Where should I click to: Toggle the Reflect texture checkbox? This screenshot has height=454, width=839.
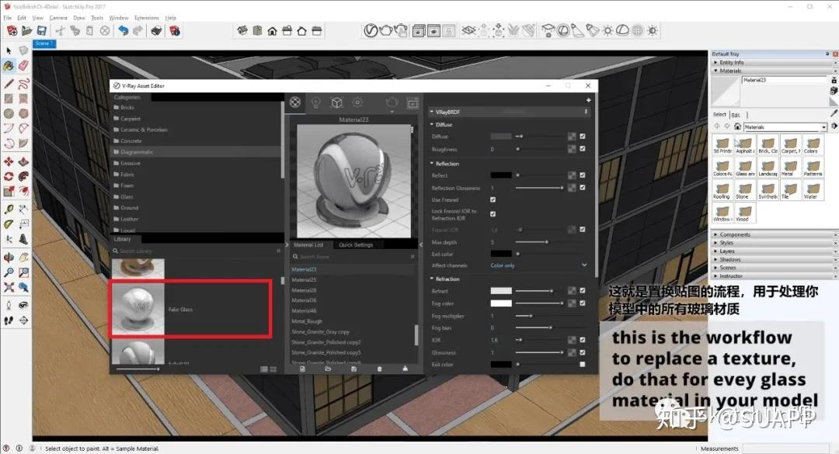[582, 175]
